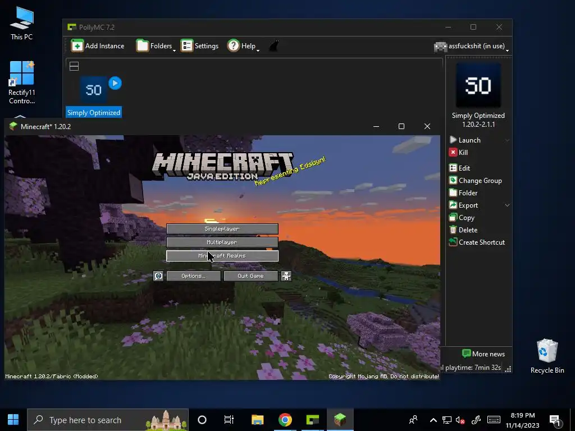Click the Add Instance plus icon
The image size is (575, 431).
pyautogui.click(x=77, y=46)
